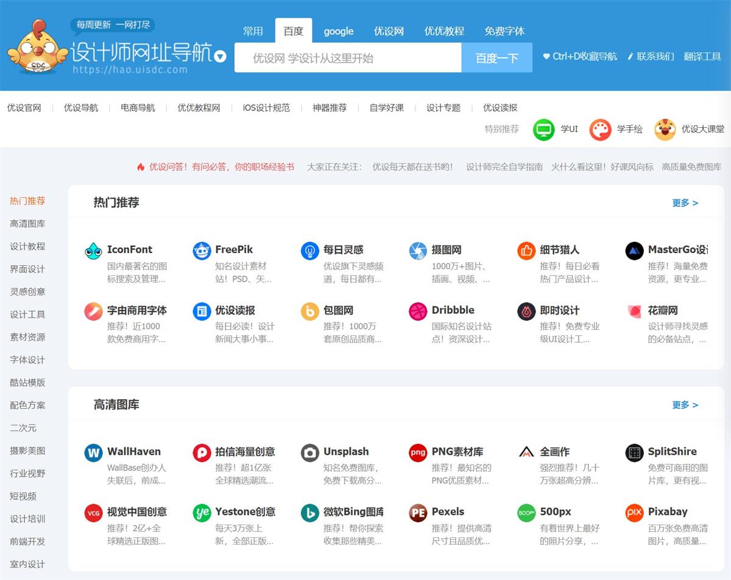731x580 pixels.
Task: Select 设计教程 in left sidebar
Action: [x=27, y=246]
